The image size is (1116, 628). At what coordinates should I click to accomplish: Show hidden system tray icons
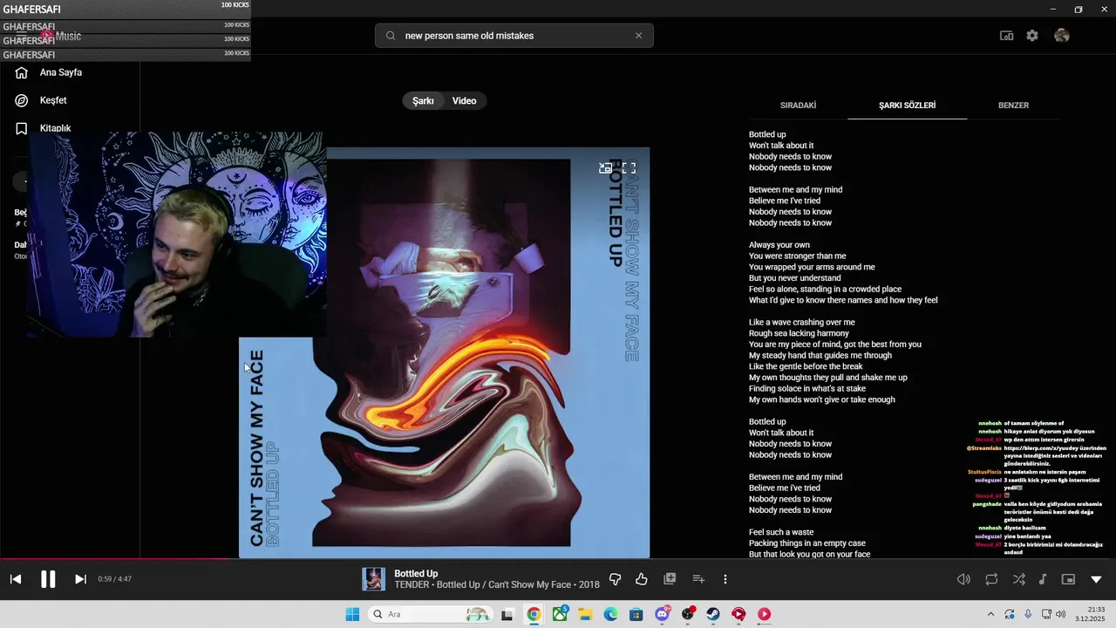[x=990, y=614]
